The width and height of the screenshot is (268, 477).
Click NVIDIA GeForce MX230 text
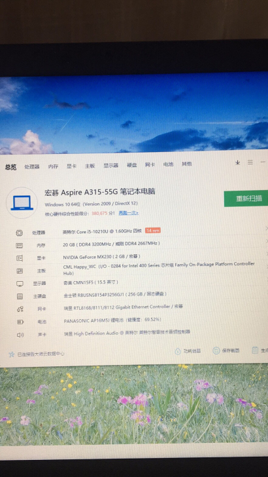point(102,257)
